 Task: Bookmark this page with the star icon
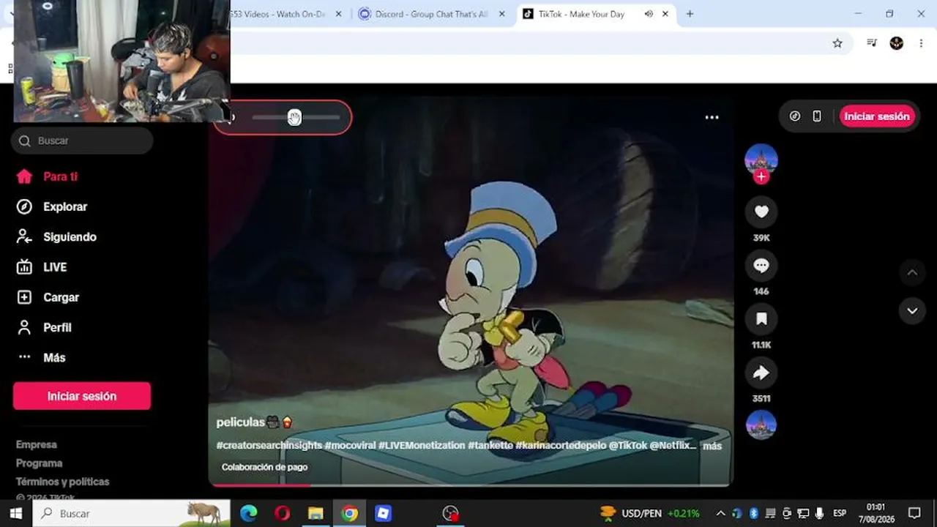[x=837, y=43]
